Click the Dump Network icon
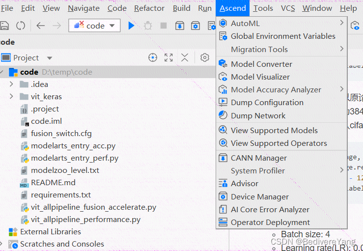The image size is (363, 251). pyautogui.click(x=223, y=115)
